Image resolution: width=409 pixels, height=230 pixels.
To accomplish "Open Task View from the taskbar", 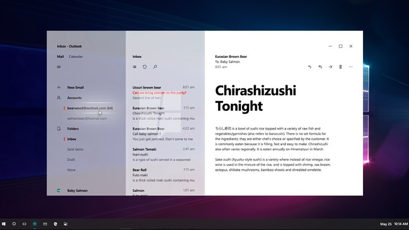I will coord(24,224).
